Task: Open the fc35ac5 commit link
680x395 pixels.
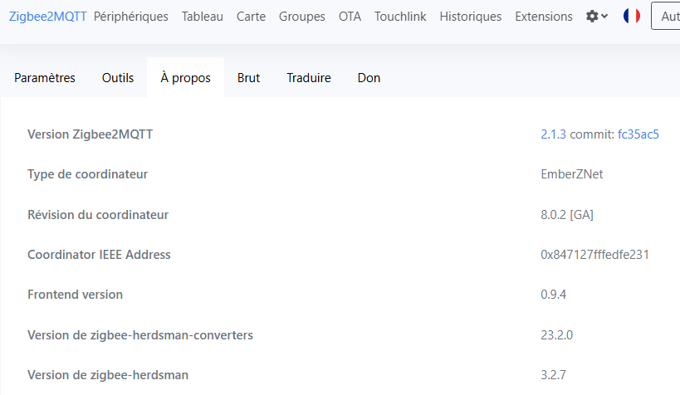Action: point(638,134)
